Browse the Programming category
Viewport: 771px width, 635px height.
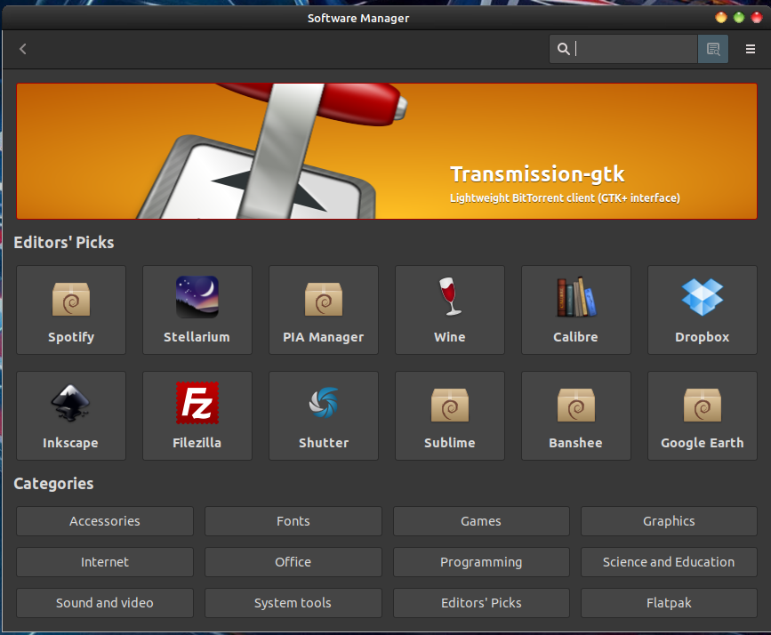tap(481, 562)
